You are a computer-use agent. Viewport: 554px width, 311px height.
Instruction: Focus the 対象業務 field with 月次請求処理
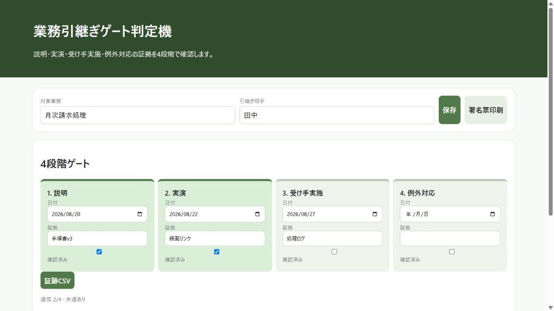click(138, 116)
